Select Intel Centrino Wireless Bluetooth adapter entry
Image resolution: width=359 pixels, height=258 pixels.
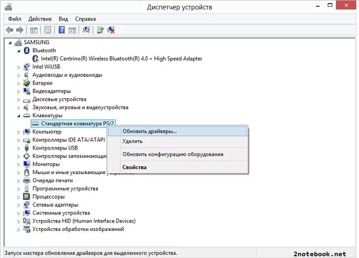tap(122, 59)
